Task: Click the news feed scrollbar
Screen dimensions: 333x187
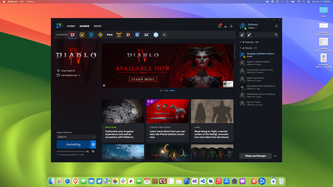Action: pos(235,52)
